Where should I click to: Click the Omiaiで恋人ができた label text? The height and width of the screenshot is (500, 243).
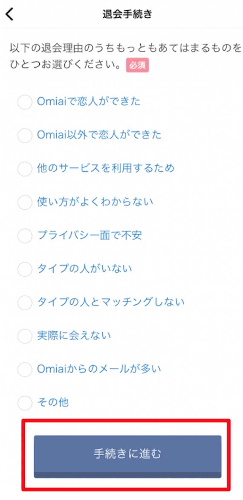(x=89, y=101)
